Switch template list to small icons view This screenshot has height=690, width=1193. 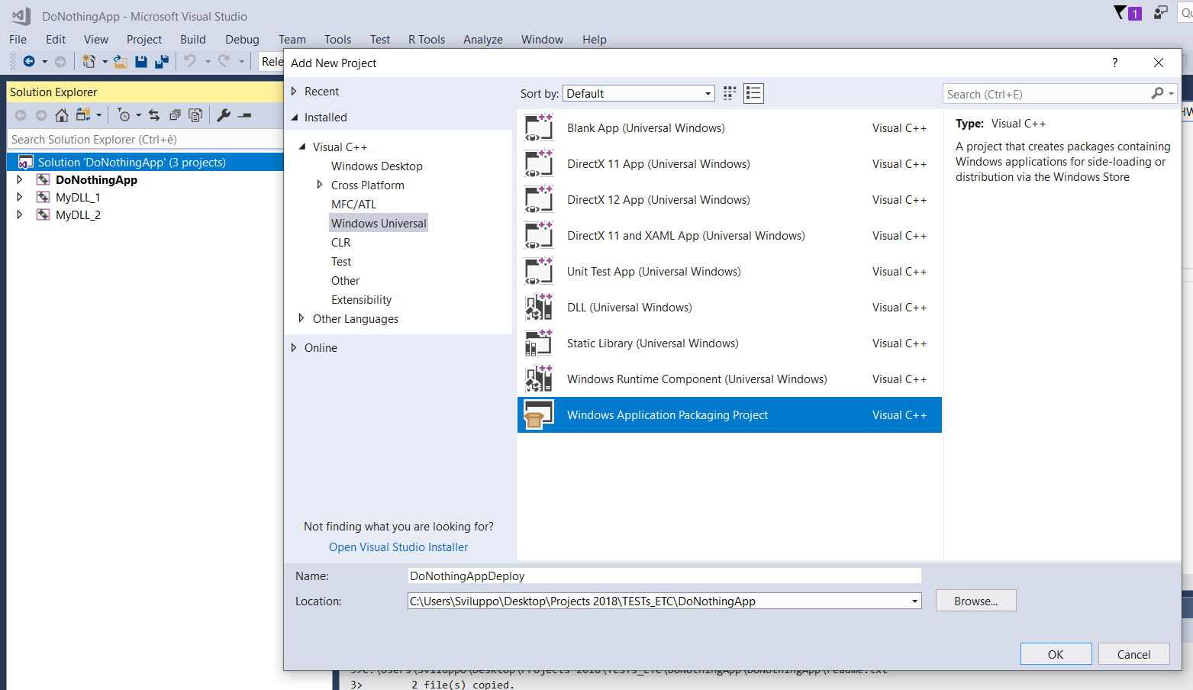point(730,93)
